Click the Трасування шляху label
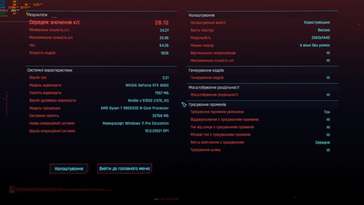Screen dimensions: 364x205 coord(205,150)
